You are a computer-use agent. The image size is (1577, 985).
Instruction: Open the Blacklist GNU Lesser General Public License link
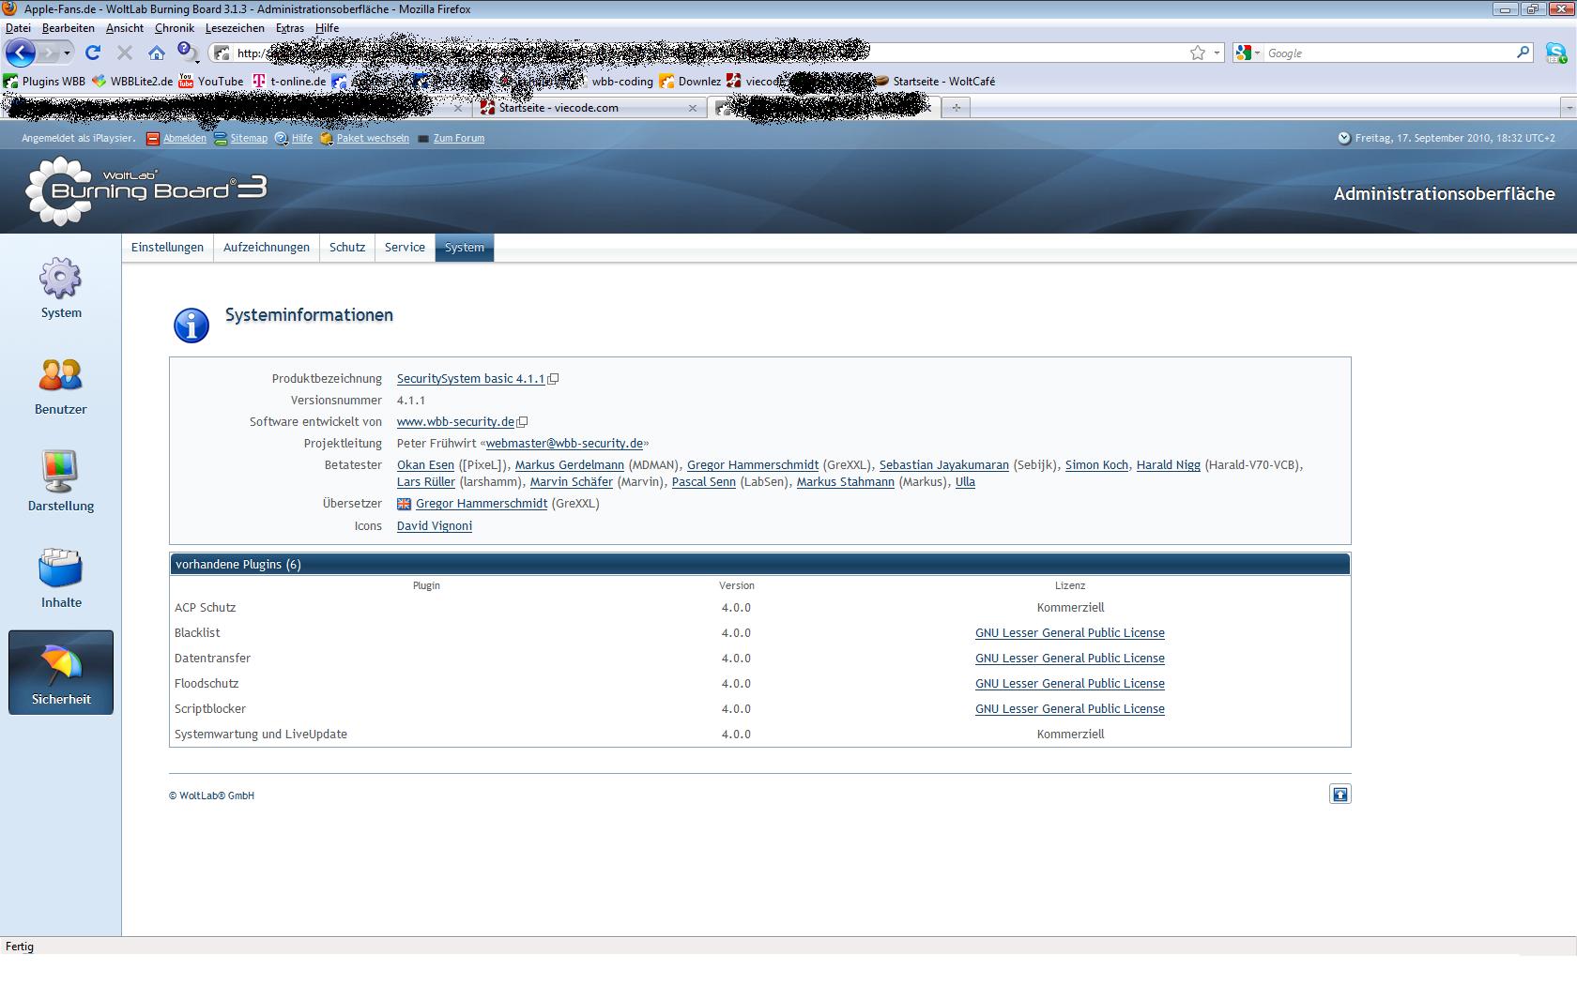(1069, 633)
